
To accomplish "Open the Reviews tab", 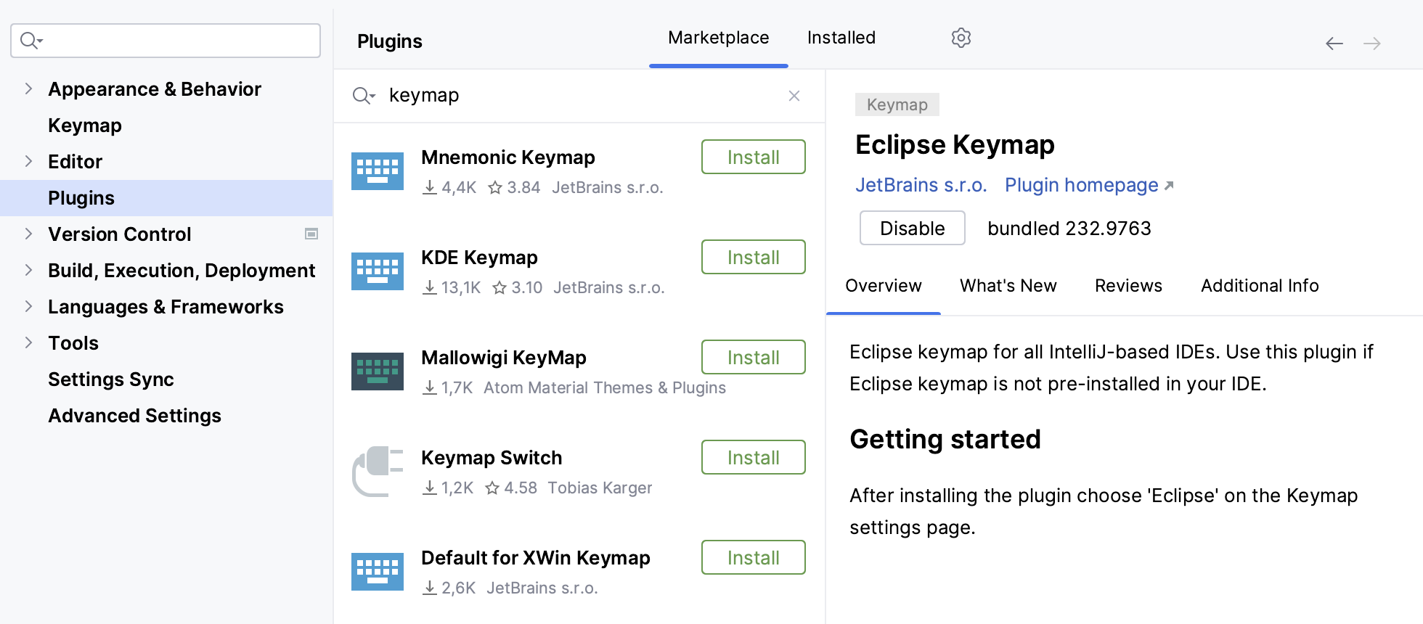I will 1129,286.
